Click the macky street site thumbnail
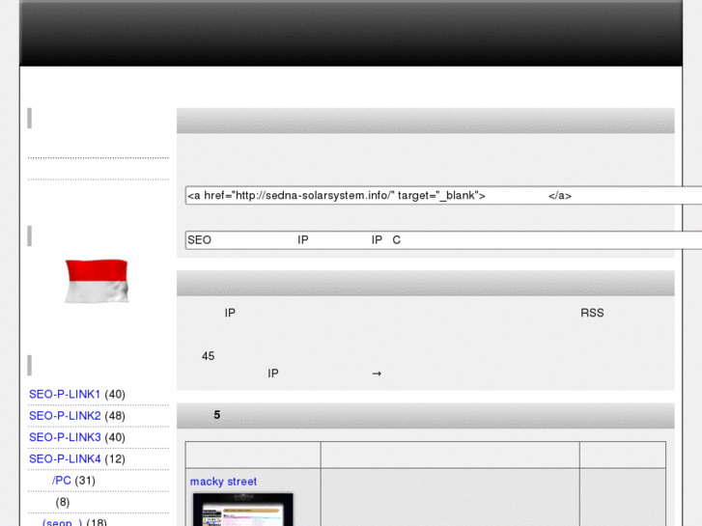This screenshot has height=526, width=702. (242, 510)
